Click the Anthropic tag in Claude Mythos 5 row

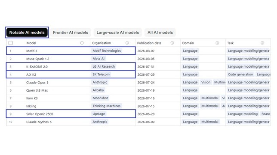[x=100, y=122]
